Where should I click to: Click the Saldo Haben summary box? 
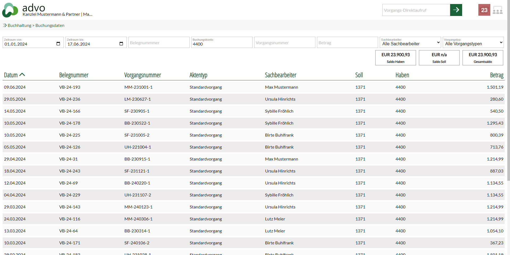[395, 58]
